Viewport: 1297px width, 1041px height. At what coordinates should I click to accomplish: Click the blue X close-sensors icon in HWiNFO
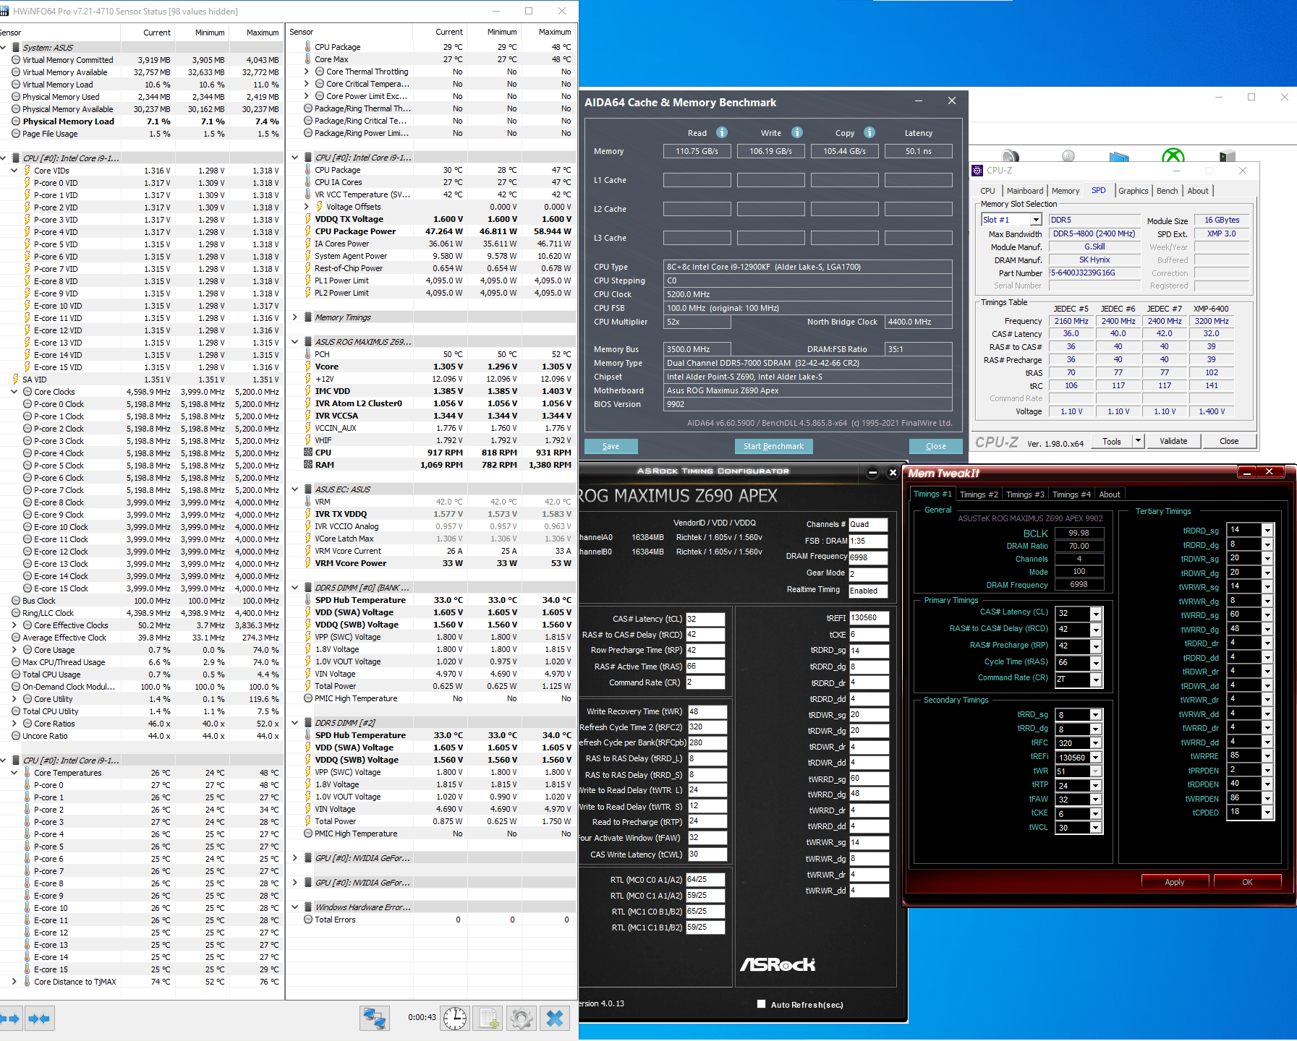tap(555, 1019)
